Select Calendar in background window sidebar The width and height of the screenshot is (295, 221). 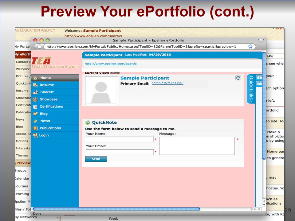pyautogui.click(x=22, y=178)
